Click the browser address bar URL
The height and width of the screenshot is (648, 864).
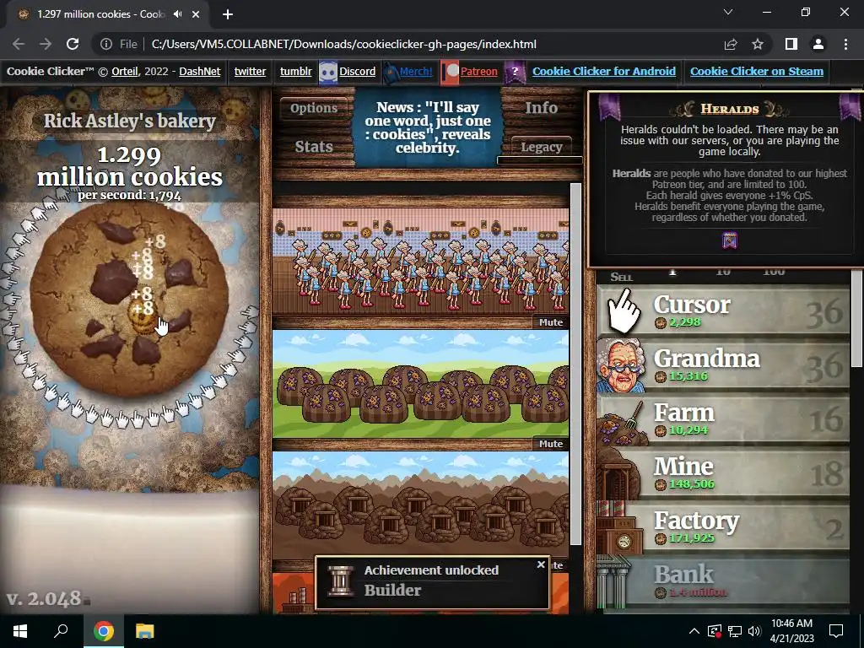point(344,44)
